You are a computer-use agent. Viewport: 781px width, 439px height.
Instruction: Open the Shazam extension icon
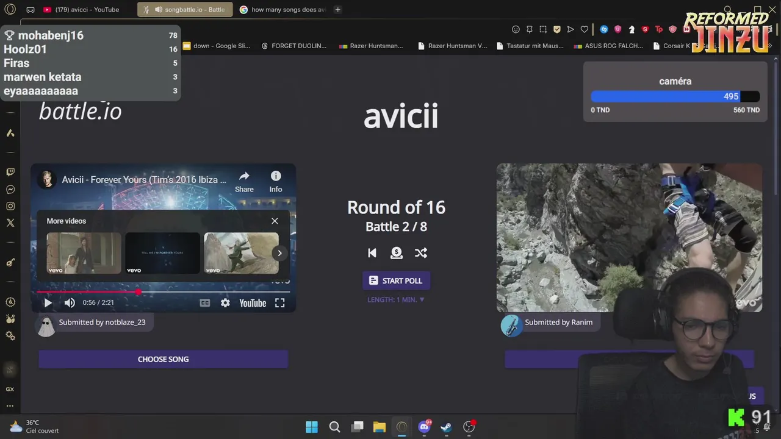click(x=604, y=29)
